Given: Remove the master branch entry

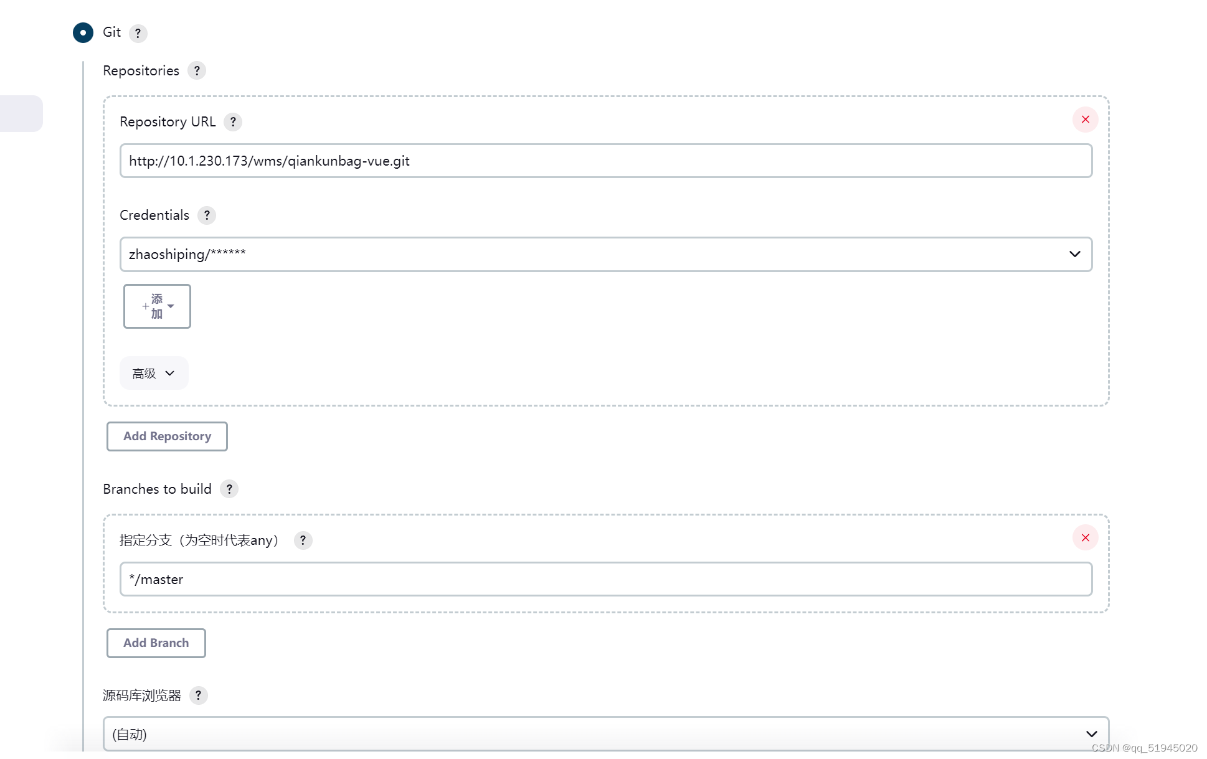Looking at the screenshot, I should coord(1084,538).
